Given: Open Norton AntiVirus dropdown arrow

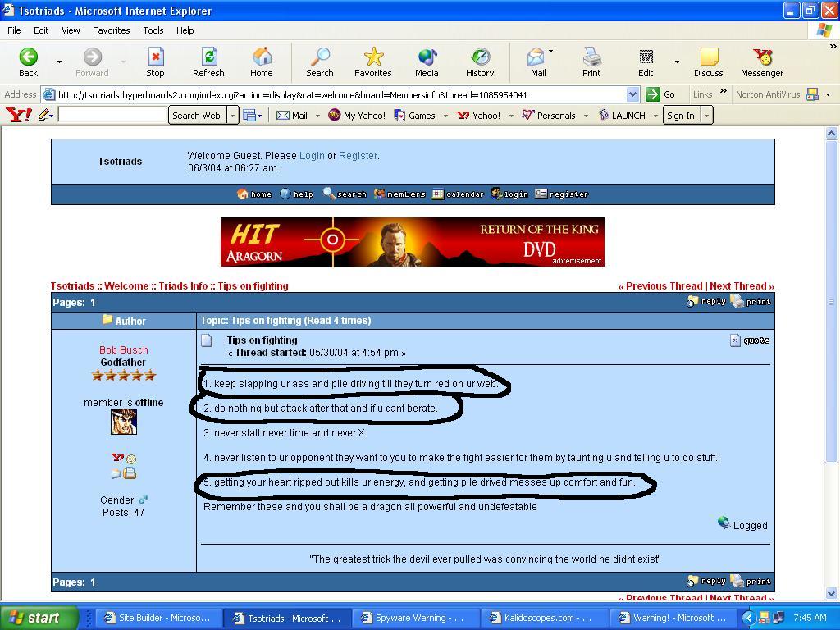Looking at the screenshot, I should pos(829,95).
